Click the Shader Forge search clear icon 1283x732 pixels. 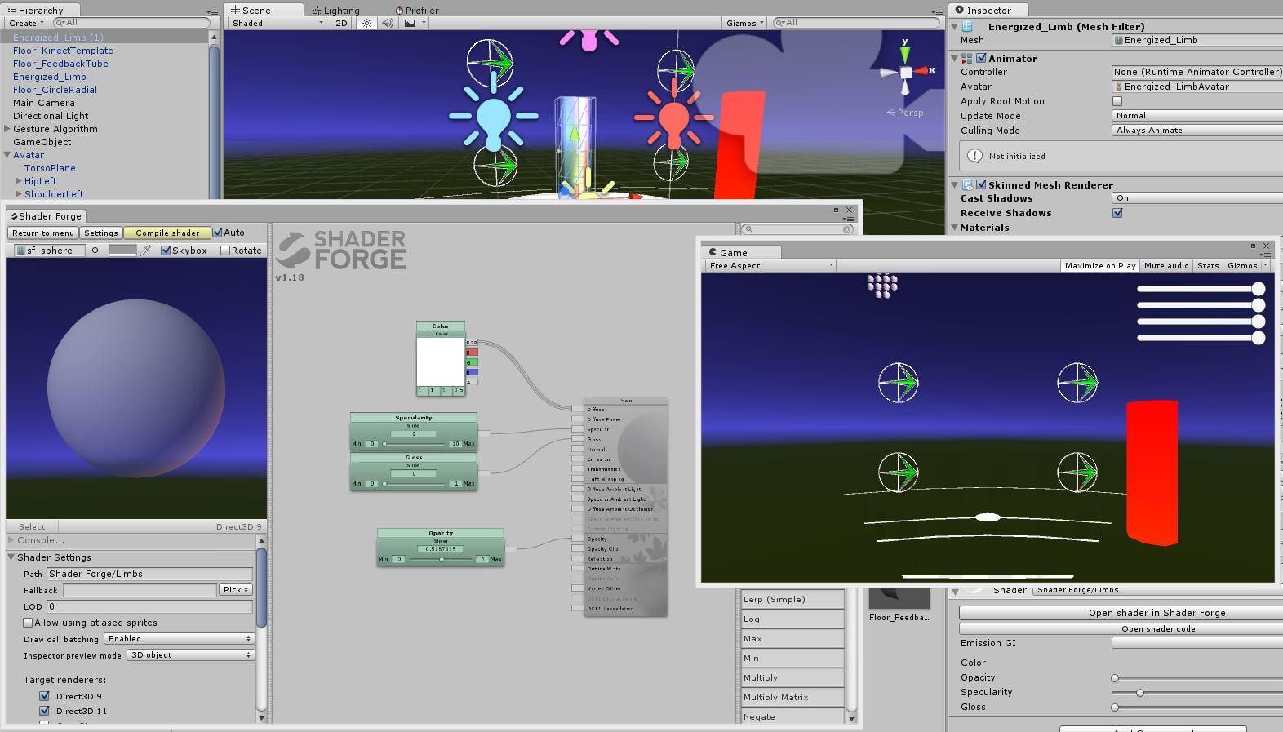pos(847,229)
